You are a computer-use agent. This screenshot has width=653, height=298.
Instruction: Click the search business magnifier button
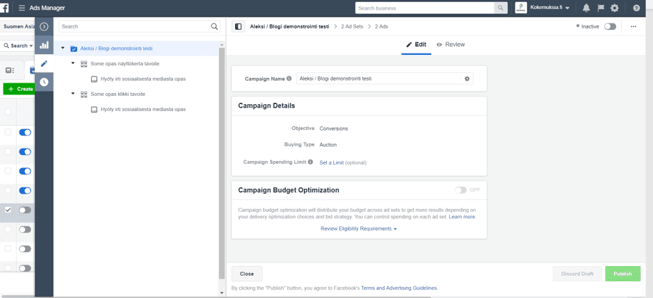click(500, 8)
